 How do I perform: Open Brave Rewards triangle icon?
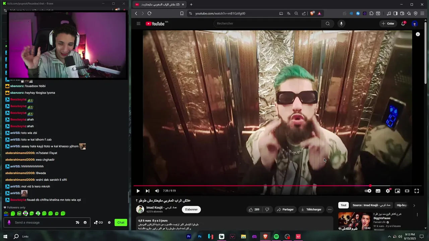[319, 13]
